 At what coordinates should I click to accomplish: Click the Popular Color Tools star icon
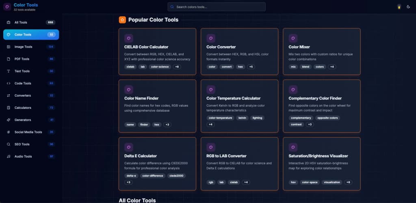click(x=122, y=20)
